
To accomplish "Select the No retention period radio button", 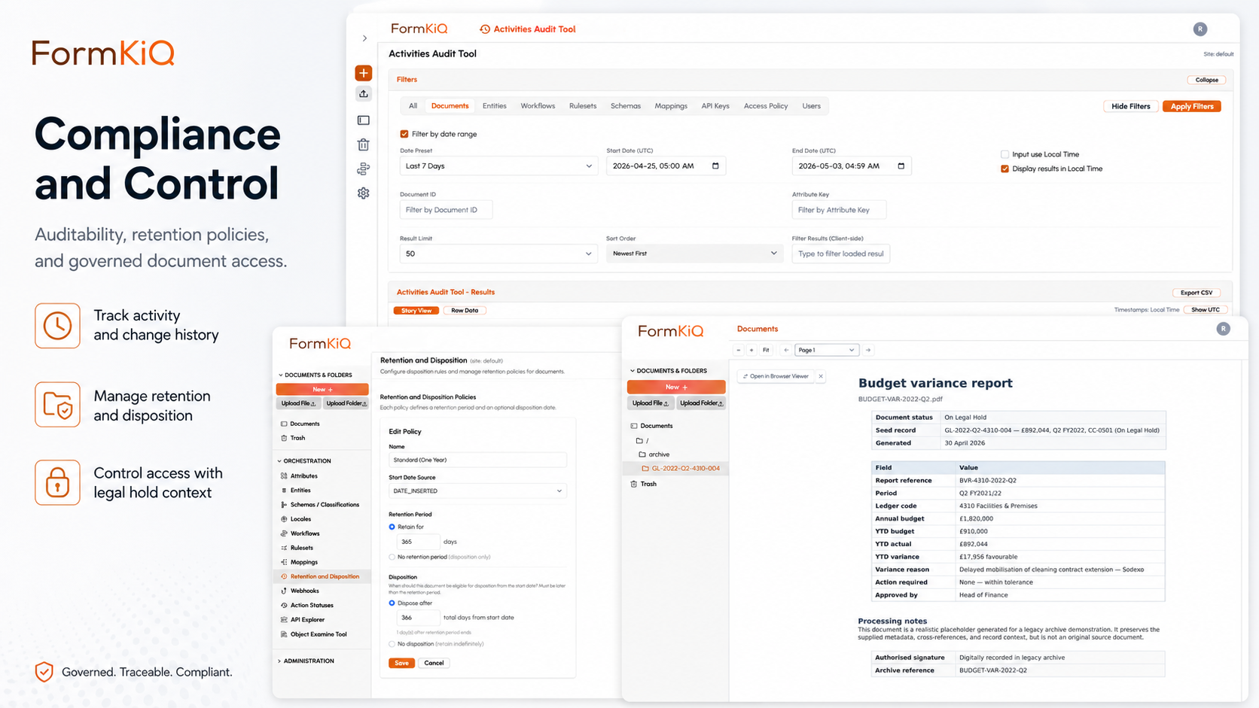I will point(392,557).
